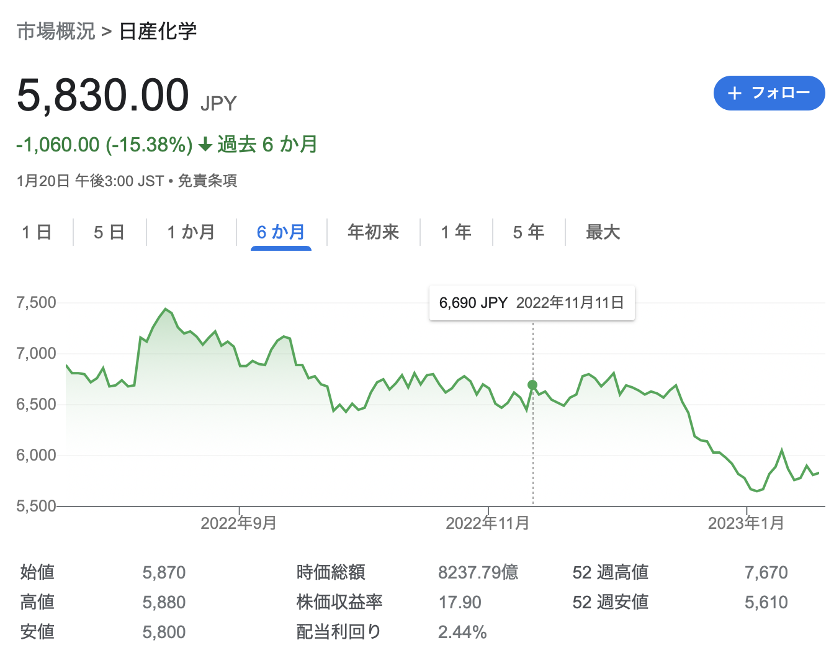Click the 17.90 P/E value
The image size is (839, 653).
click(x=460, y=602)
